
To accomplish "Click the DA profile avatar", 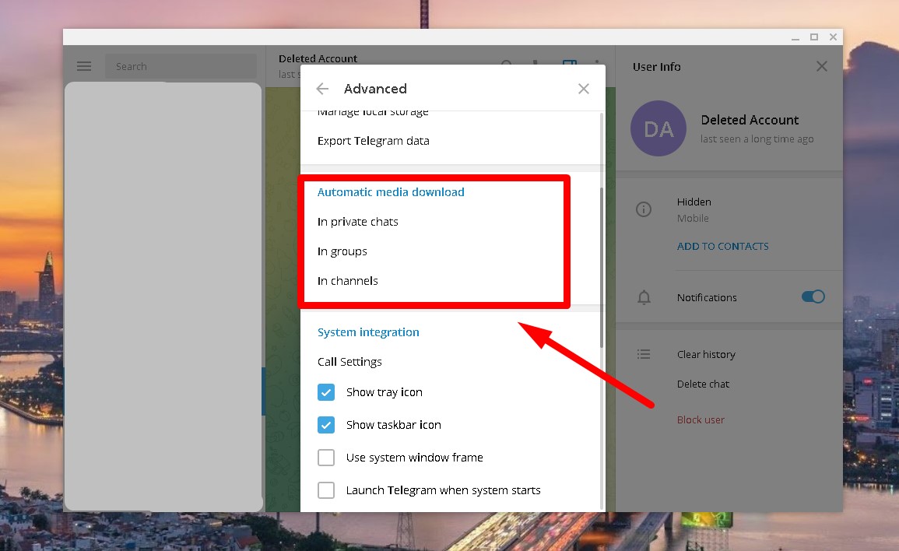I will click(658, 128).
